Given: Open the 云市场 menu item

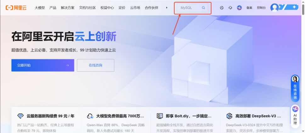Looking at the screenshot, I should [135, 8].
